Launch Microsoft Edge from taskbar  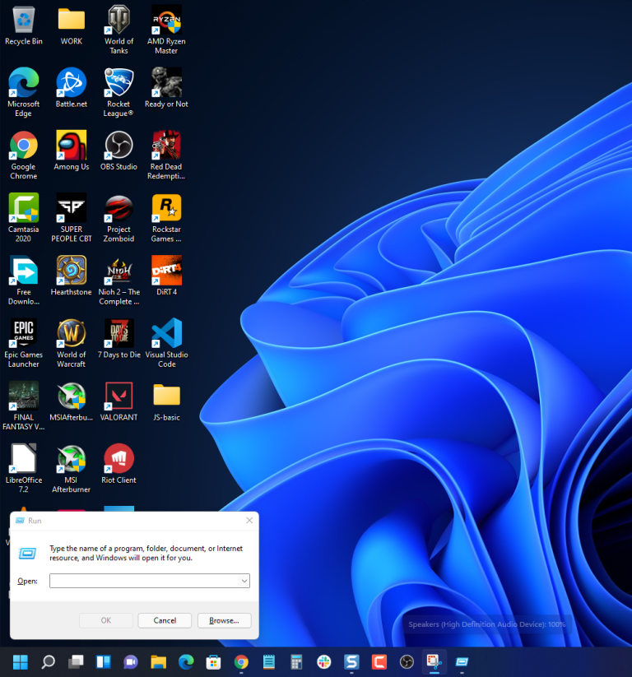186,662
